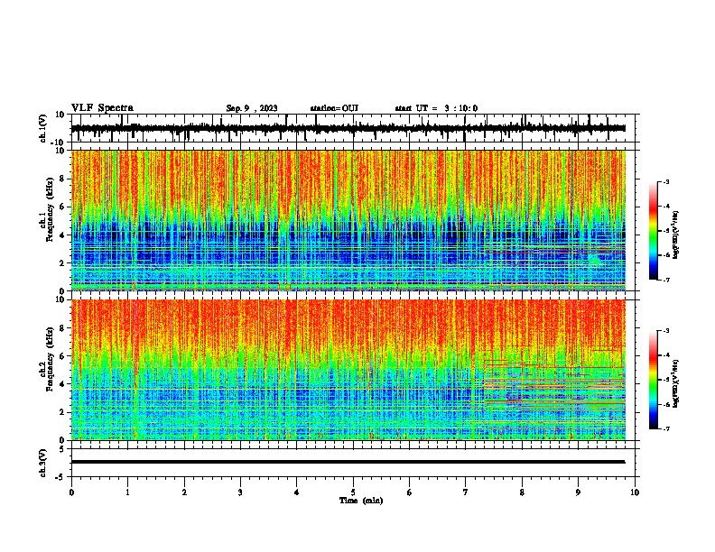Screen dimensions: 715x552
Task: Select the date text "Sep. 9 , 2023"
Action: [252, 108]
